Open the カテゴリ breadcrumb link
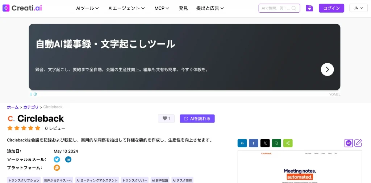Image resolution: width=371 pixels, height=183 pixels. pyautogui.click(x=31, y=107)
